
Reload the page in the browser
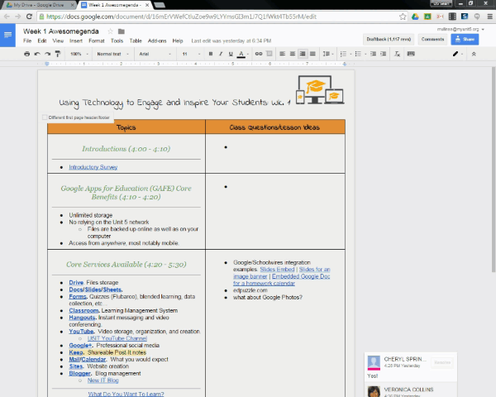pyautogui.click(x=29, y=17)
